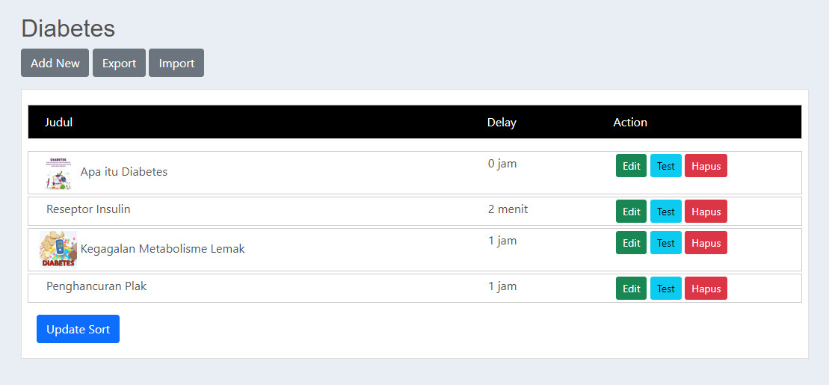Test the Apa itu Diabetes entry
Screen dimensions: 829x385
[x=665, y=166]
